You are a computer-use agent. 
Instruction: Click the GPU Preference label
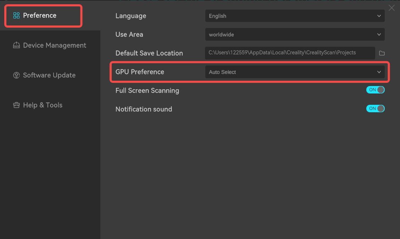(x=140, y=72)
